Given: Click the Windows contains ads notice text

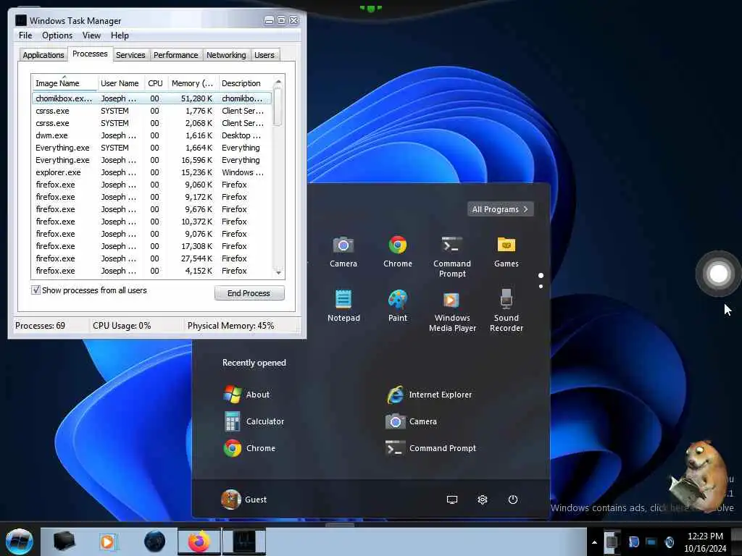Looking at the screenshot, I should pyautogui.click(x=642, y=507).
